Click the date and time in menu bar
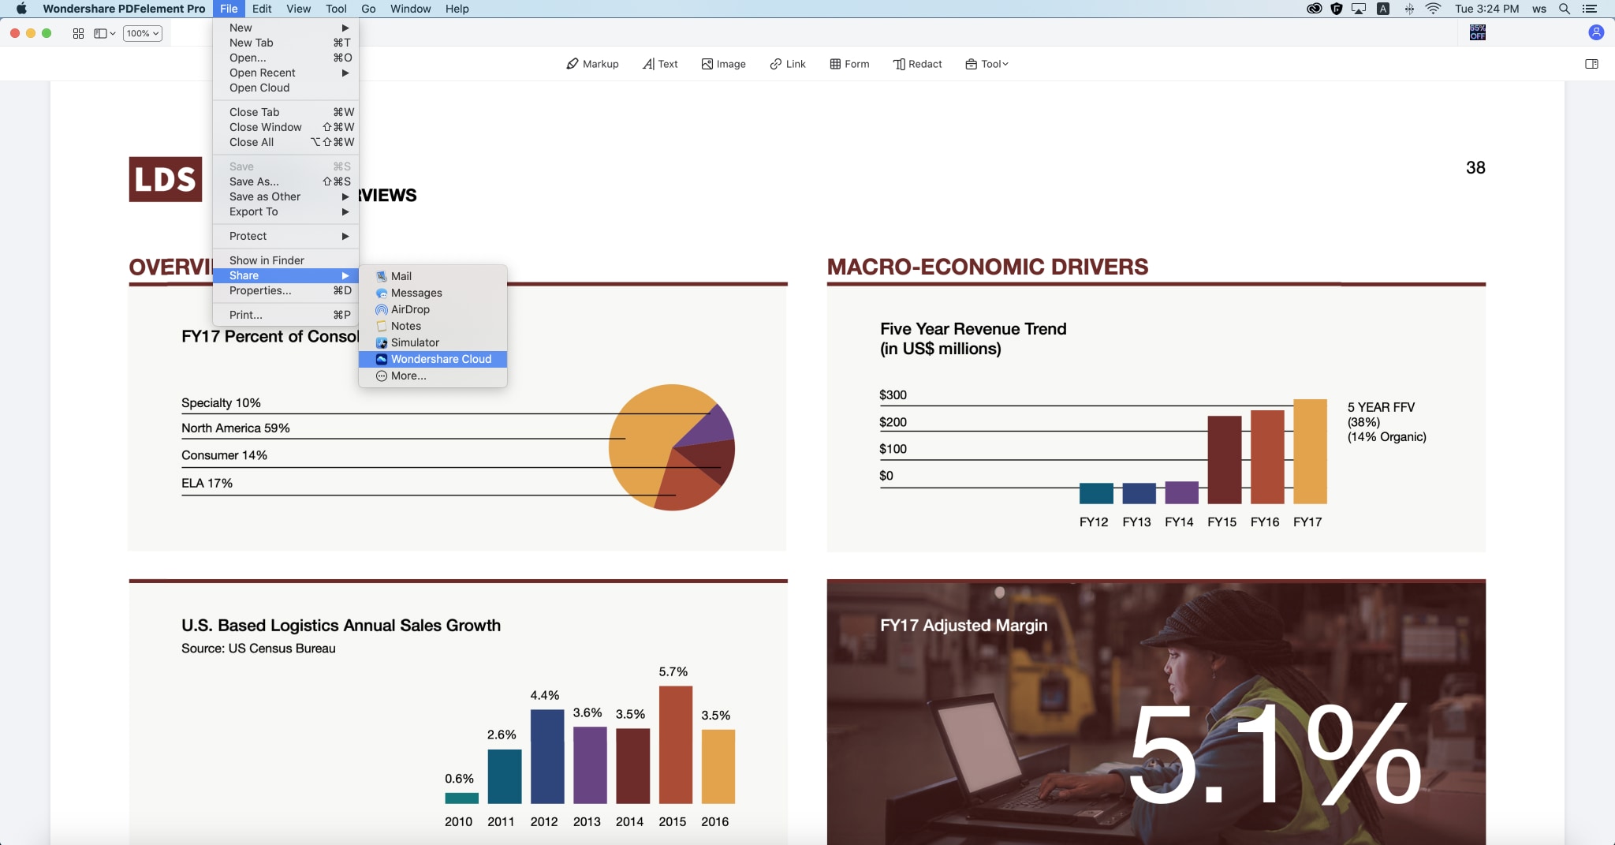This screenshot has height=845, width=1615. [x=1486, y=9]
